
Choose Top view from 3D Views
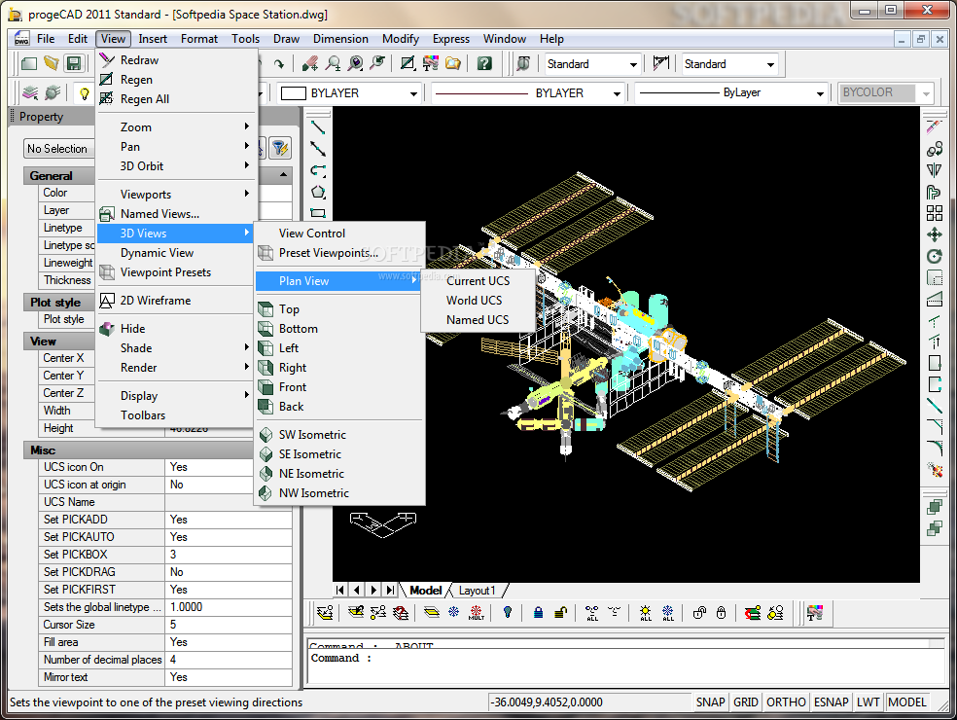click(289, 309)
